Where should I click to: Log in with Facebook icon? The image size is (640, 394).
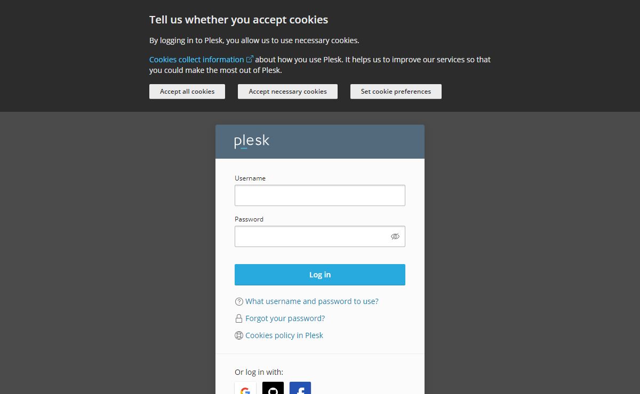click(x=300, y=390)
